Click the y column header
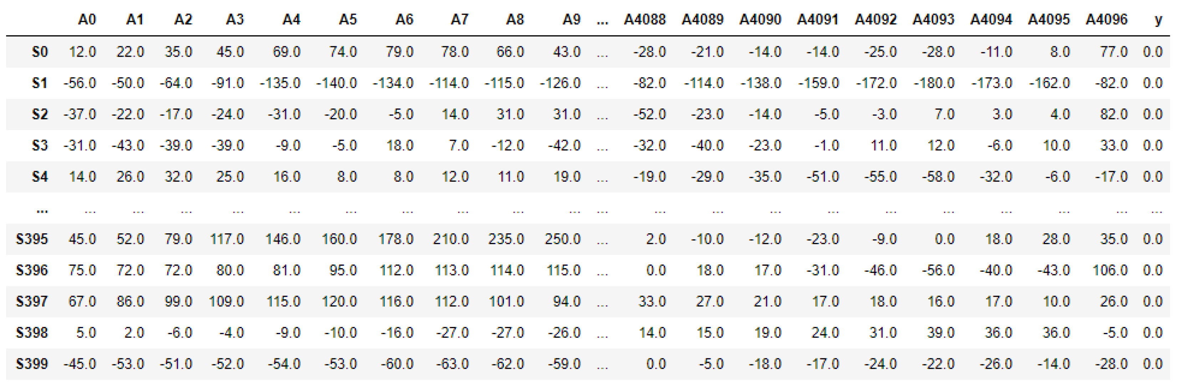This screenshot has width=1179, height=389. [1158, 20]
